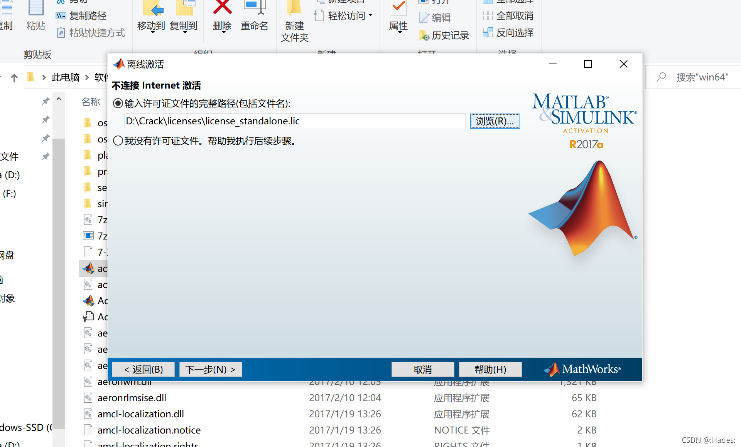The height and width of the screenshot is (447, 741).
Task: Click the Next (下一步(N) >) button
Action: tap(210, 369)
